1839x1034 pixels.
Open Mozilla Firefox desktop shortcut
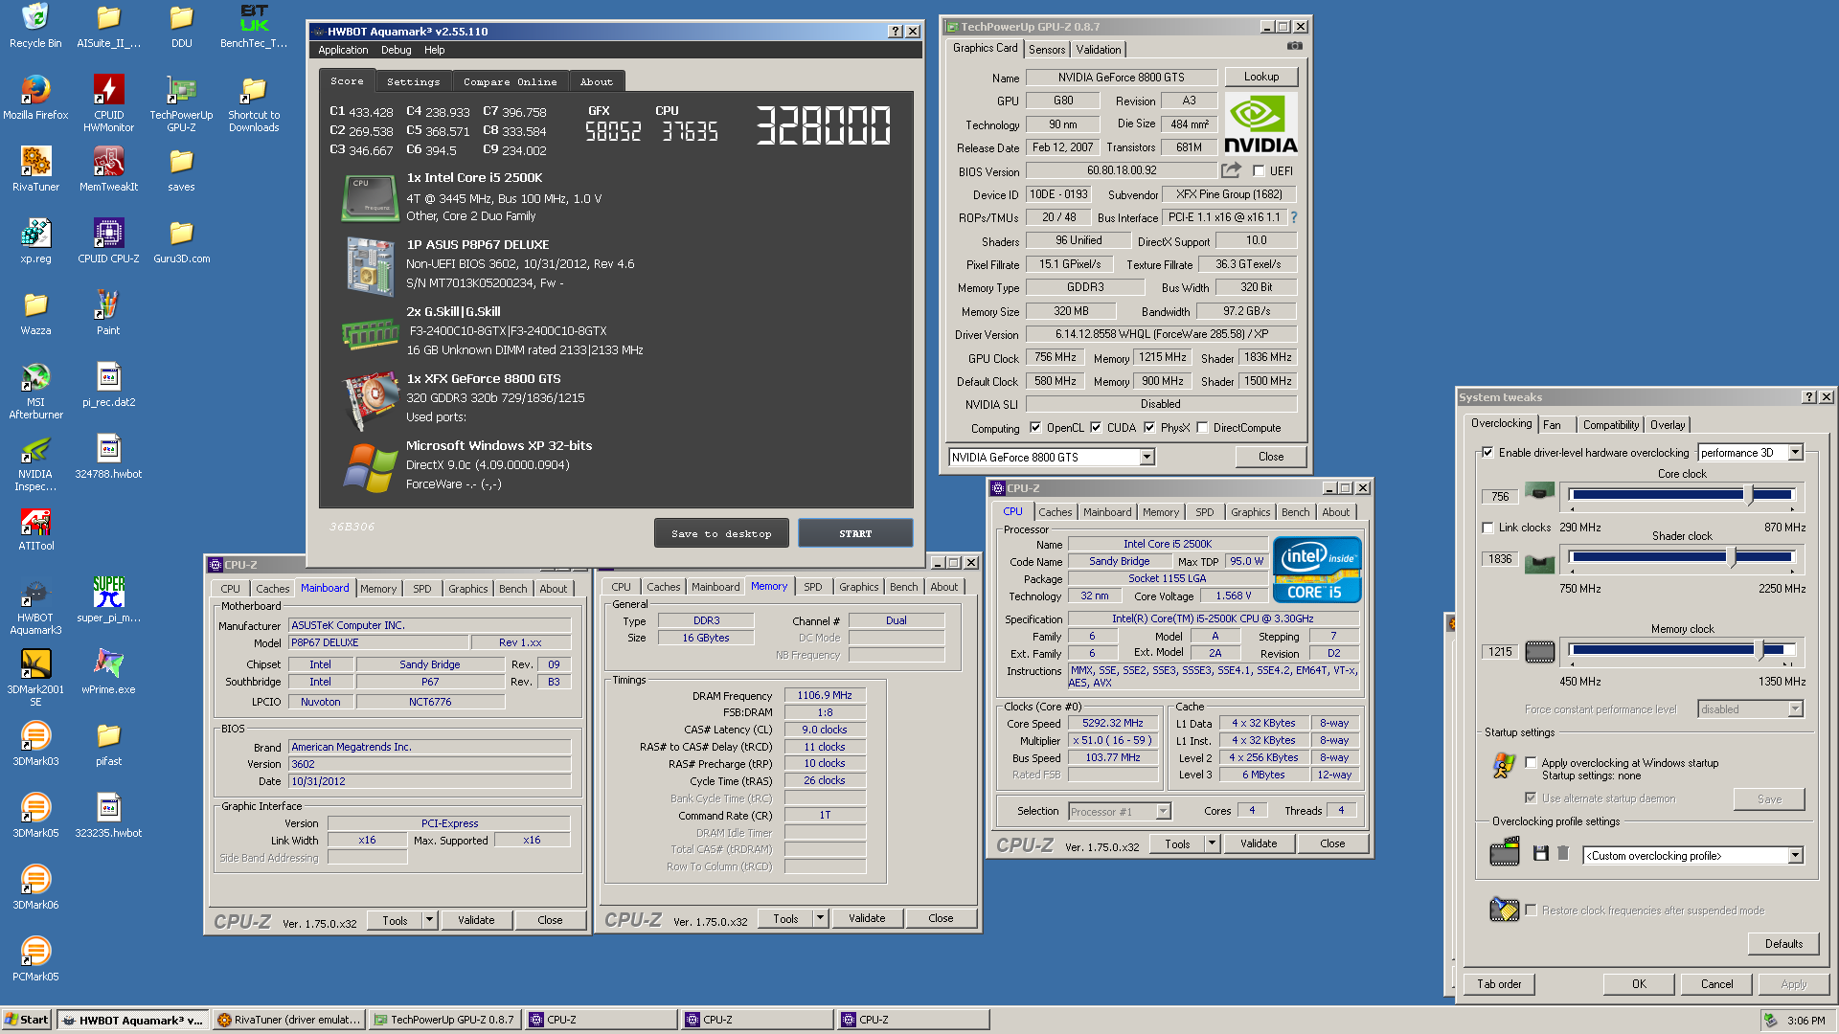[x=35, y=98]
